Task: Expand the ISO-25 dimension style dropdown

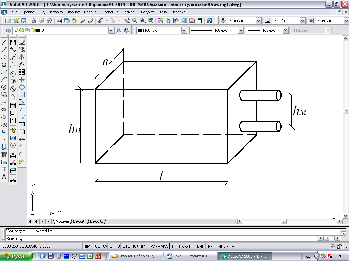Action: (302, 21)
